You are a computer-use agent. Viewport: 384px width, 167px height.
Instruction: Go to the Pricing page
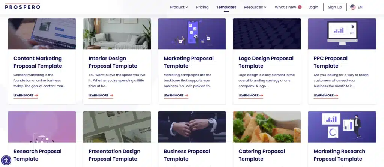(202, 7)
